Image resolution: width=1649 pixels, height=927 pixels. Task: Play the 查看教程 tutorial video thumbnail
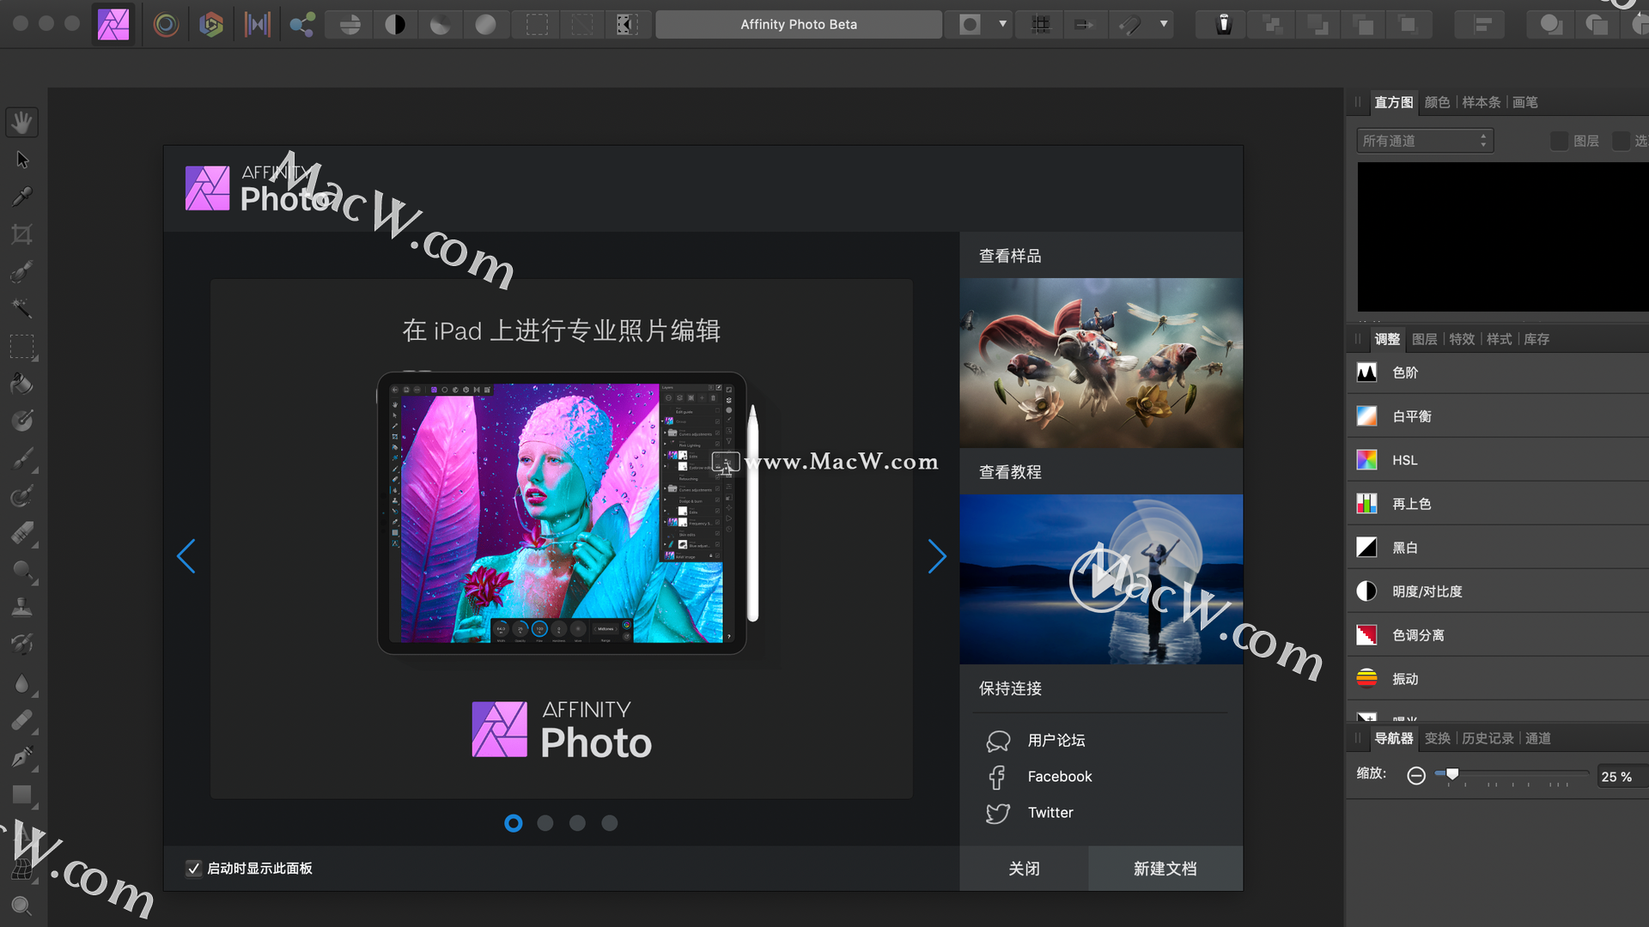coord(1101,579)
